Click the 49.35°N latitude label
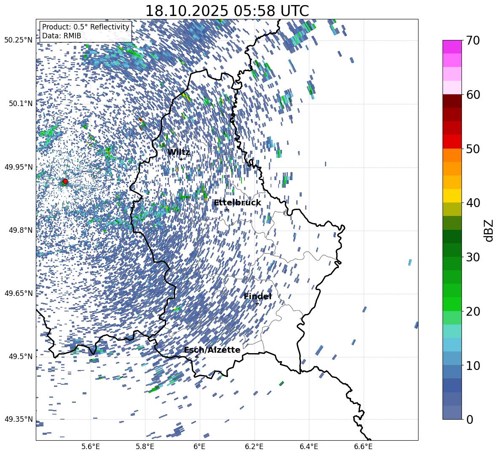This screenshot has height=455, width=499. tap(19, 419)
